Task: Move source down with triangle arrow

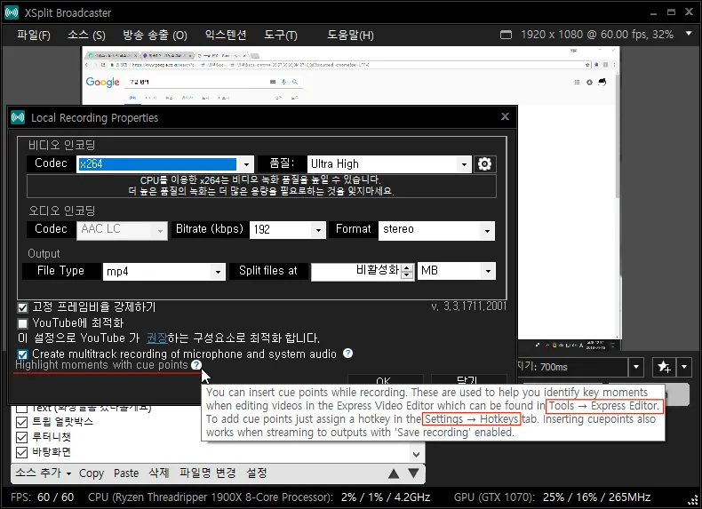Action: pos(414,473)
